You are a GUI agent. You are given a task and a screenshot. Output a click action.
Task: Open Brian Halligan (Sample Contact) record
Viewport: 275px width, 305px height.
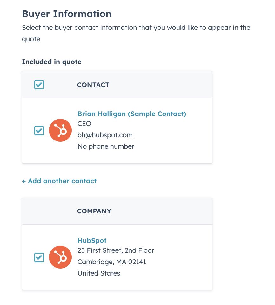pos(132,114)
